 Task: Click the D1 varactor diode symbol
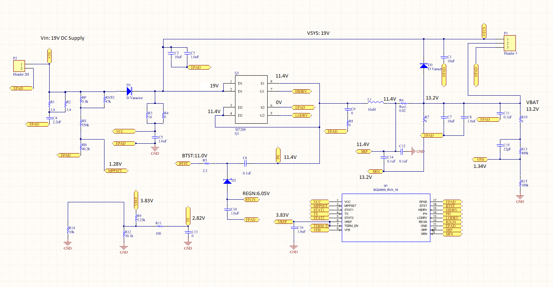[129, 91]
